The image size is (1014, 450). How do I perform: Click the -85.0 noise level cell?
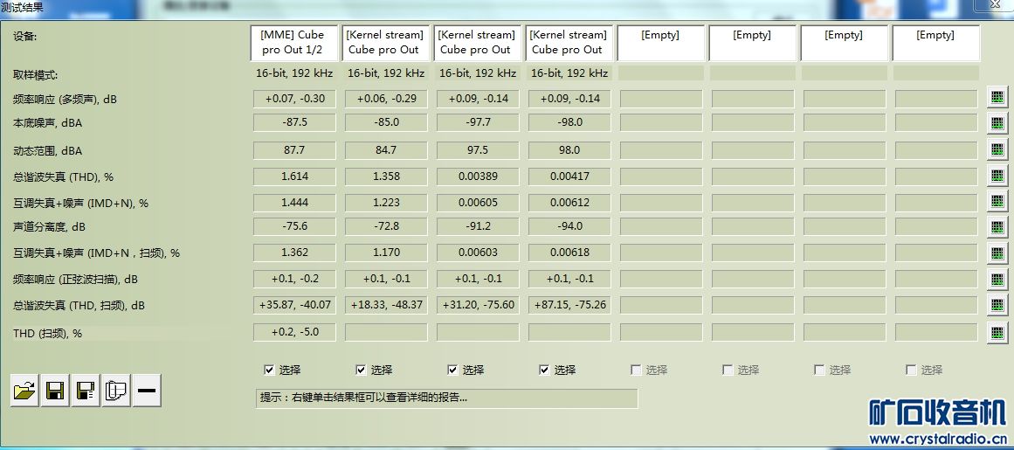click(387, 122)
